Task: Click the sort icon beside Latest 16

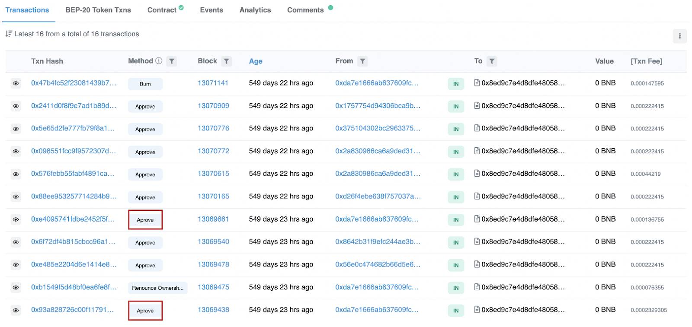Action: click(9, 34)
